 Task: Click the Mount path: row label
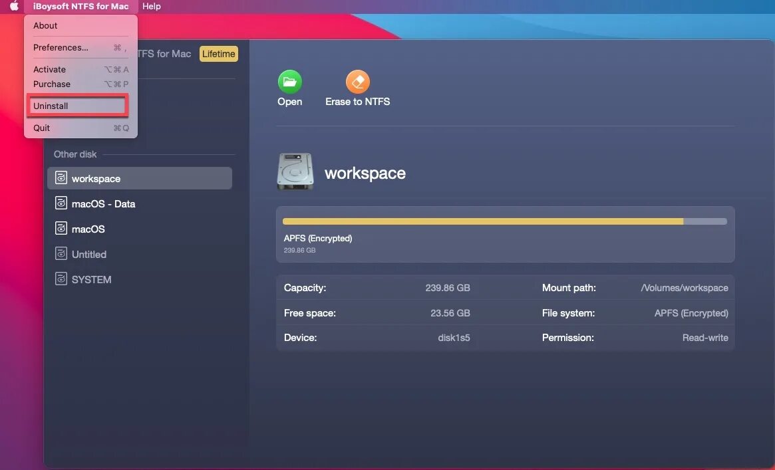pos(569,288)
